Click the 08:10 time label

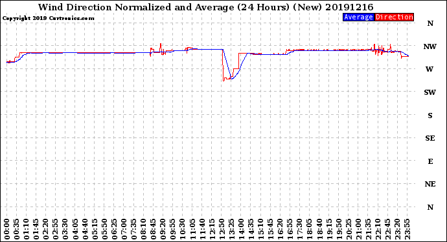tap(144, 229)
